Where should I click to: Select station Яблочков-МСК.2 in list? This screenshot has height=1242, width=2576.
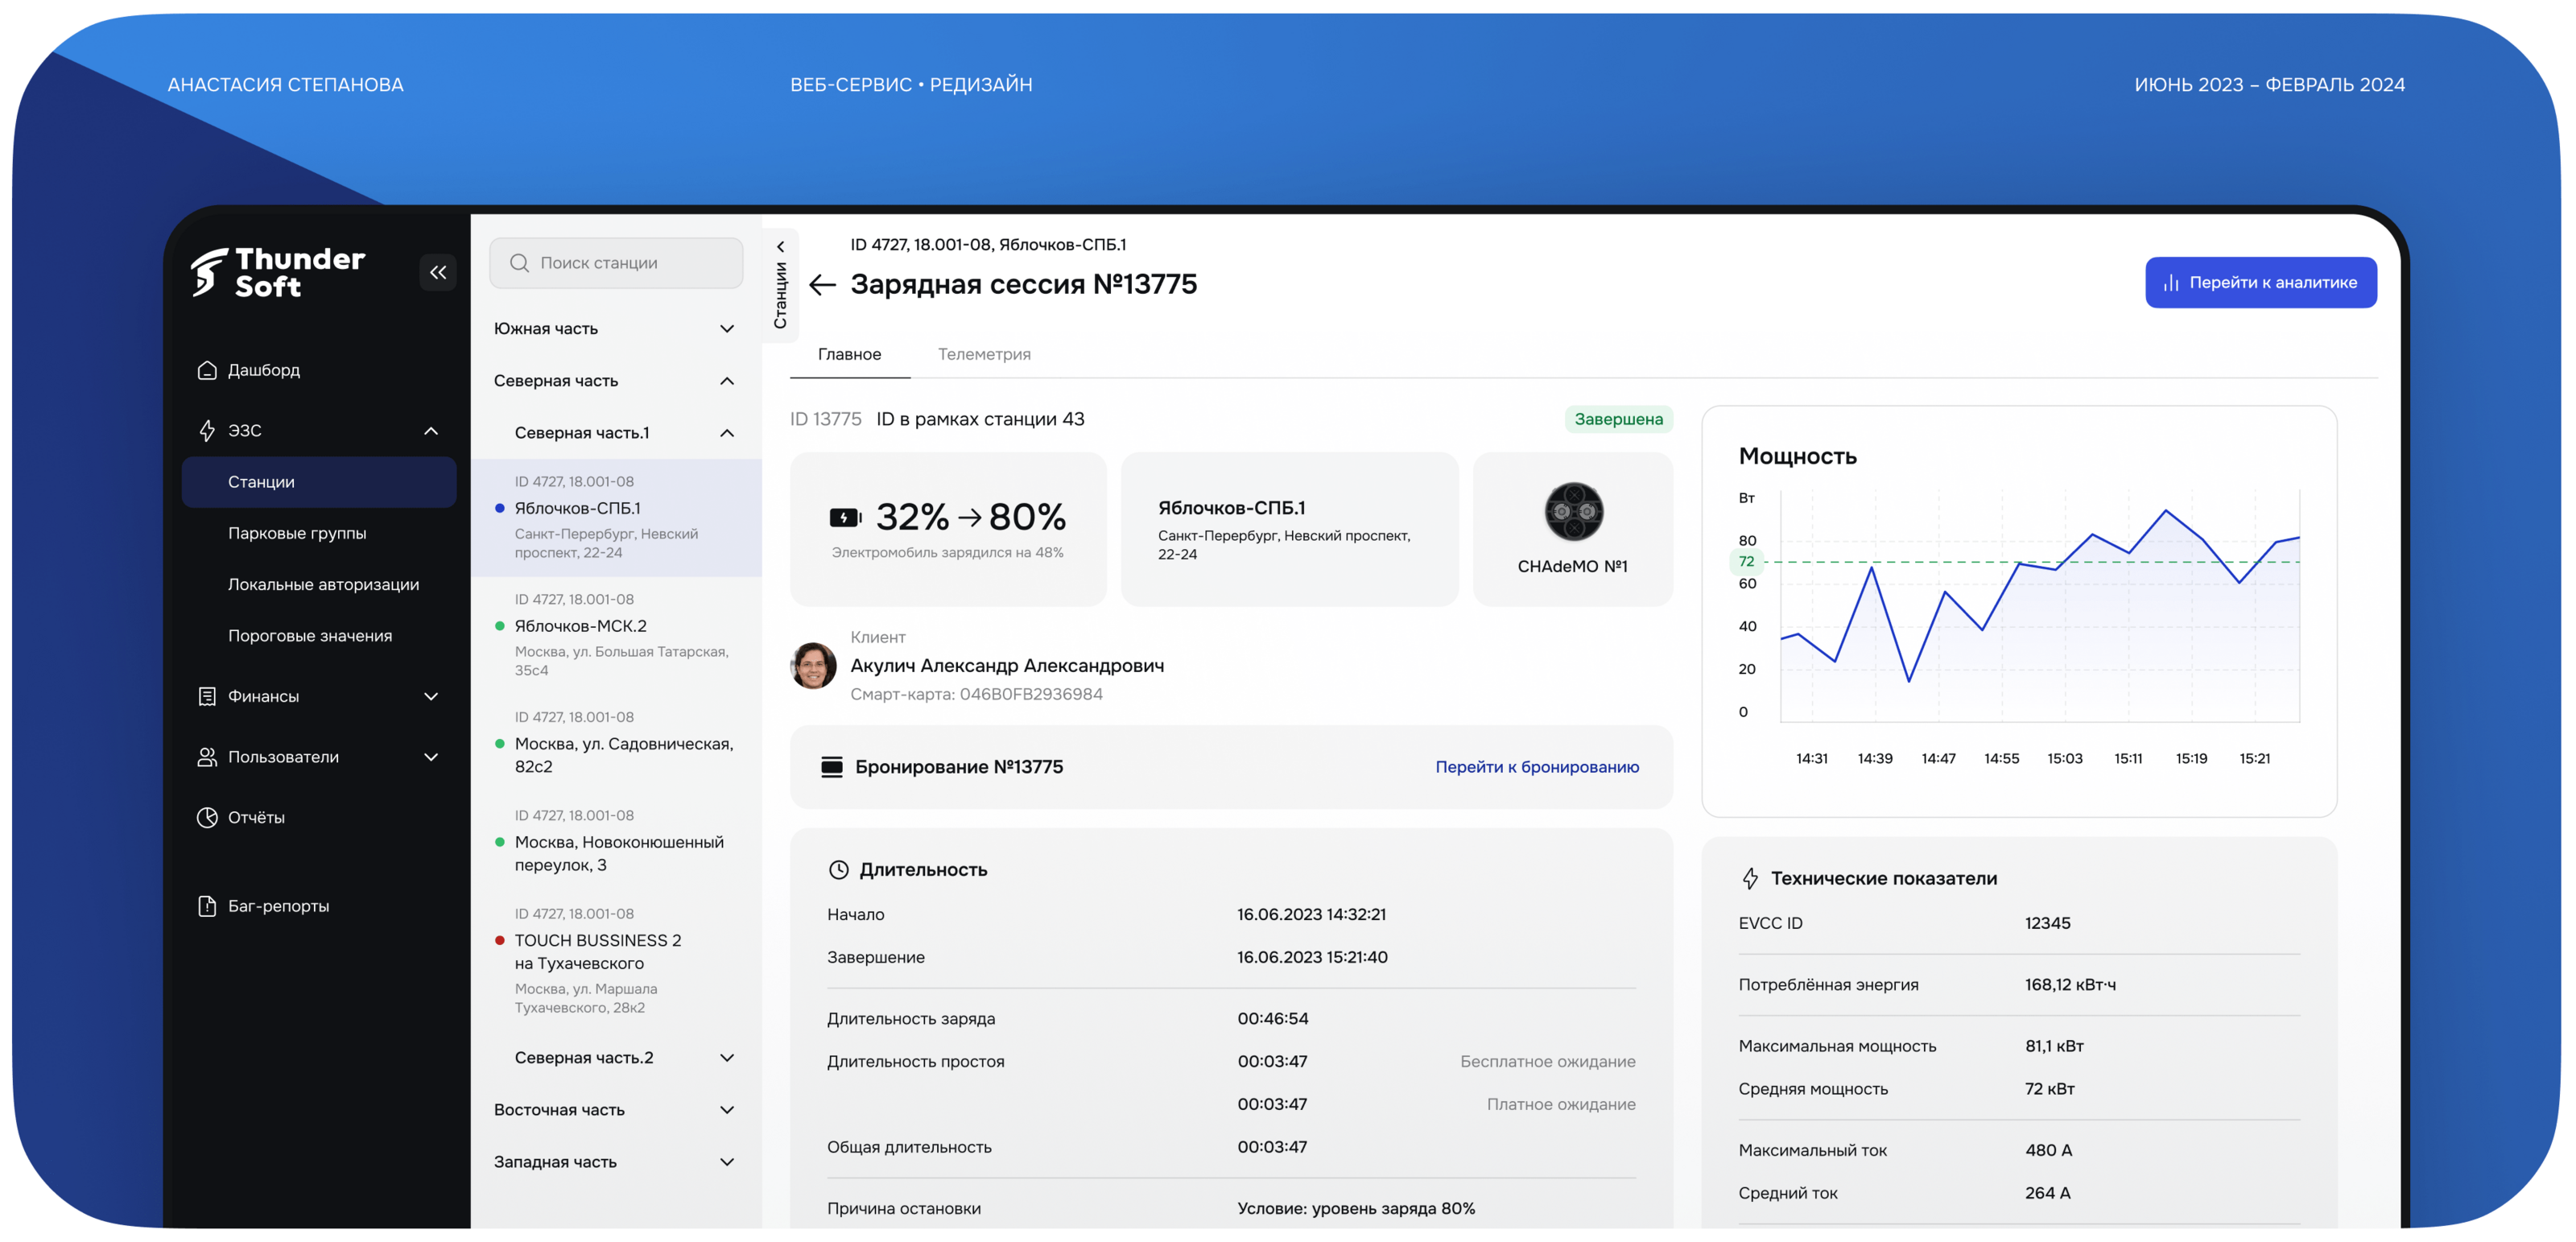click(x=581, y=626)
